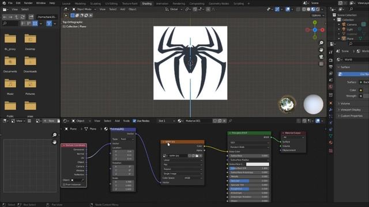
Task: Open the Slot 1 material slot dropdown
Action: coord(167,121)
